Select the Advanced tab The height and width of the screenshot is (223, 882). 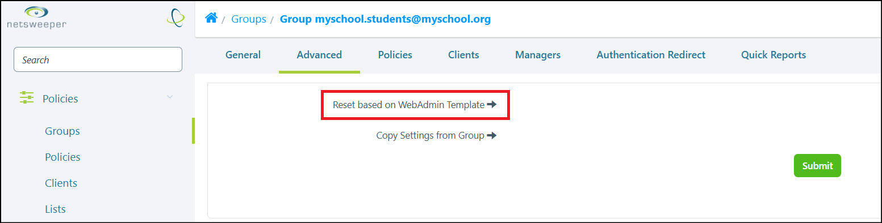click(x=319, y=55)
